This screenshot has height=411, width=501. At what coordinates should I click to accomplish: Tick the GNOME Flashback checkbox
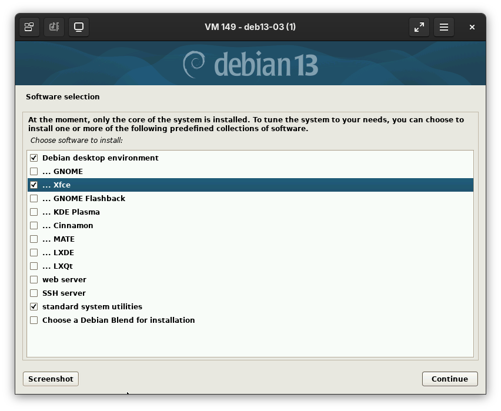click(34, 199)
